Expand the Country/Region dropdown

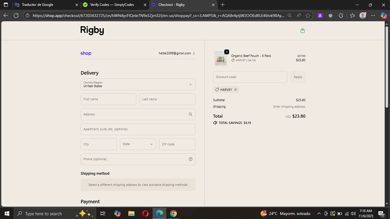tap(138, 84)
